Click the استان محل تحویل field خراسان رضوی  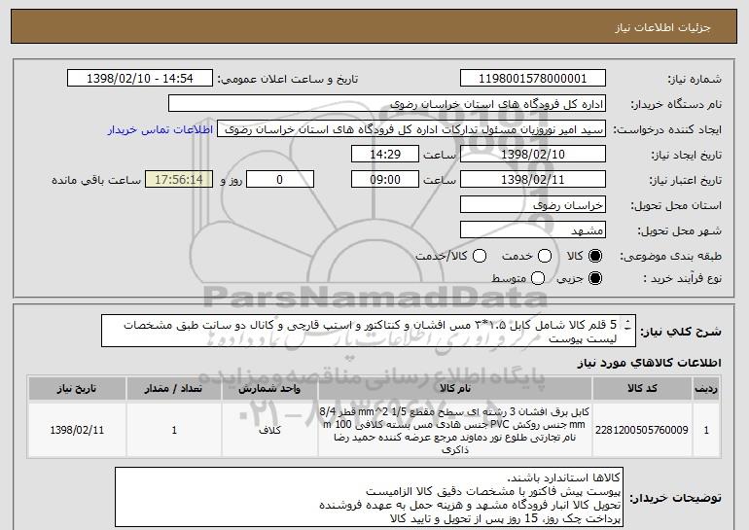pyautogui.click(x=533, y=205)
